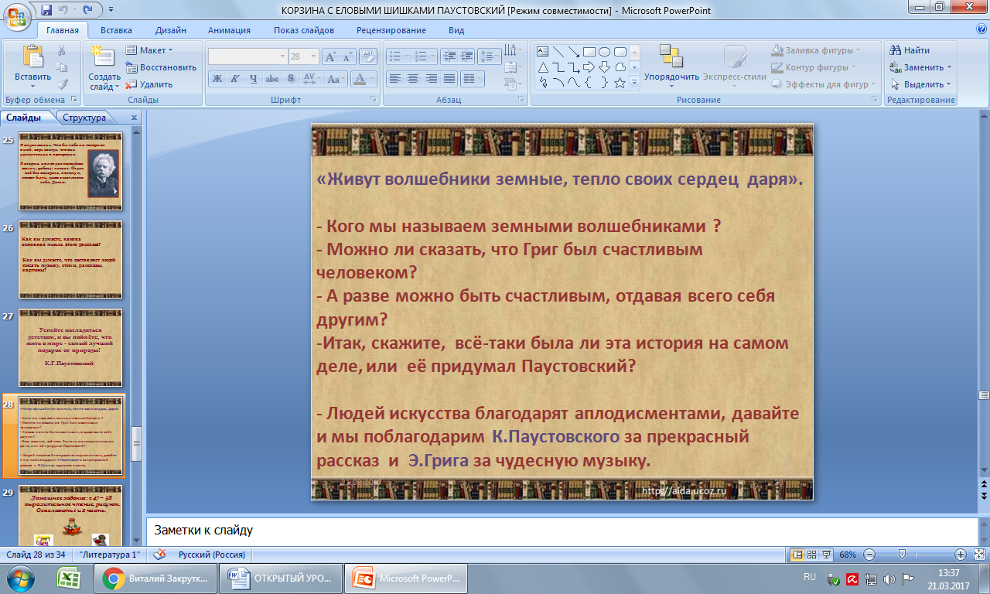The image size is (990, 594).
Task: Select the oval shape
Action: tap(604, 52)
